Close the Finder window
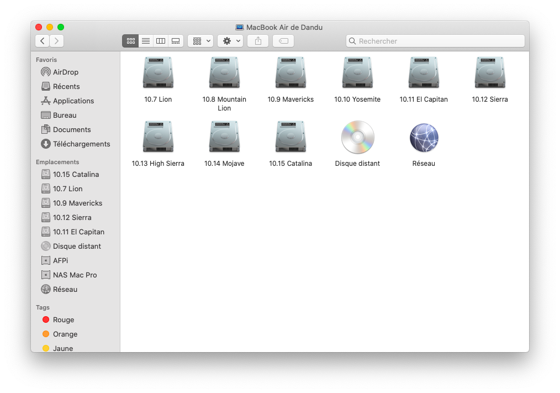The width and height of the screenshot is (560, 393). [39, 27]
